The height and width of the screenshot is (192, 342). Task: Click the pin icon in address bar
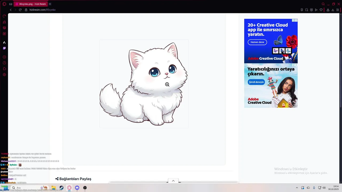tap(302, 10)
